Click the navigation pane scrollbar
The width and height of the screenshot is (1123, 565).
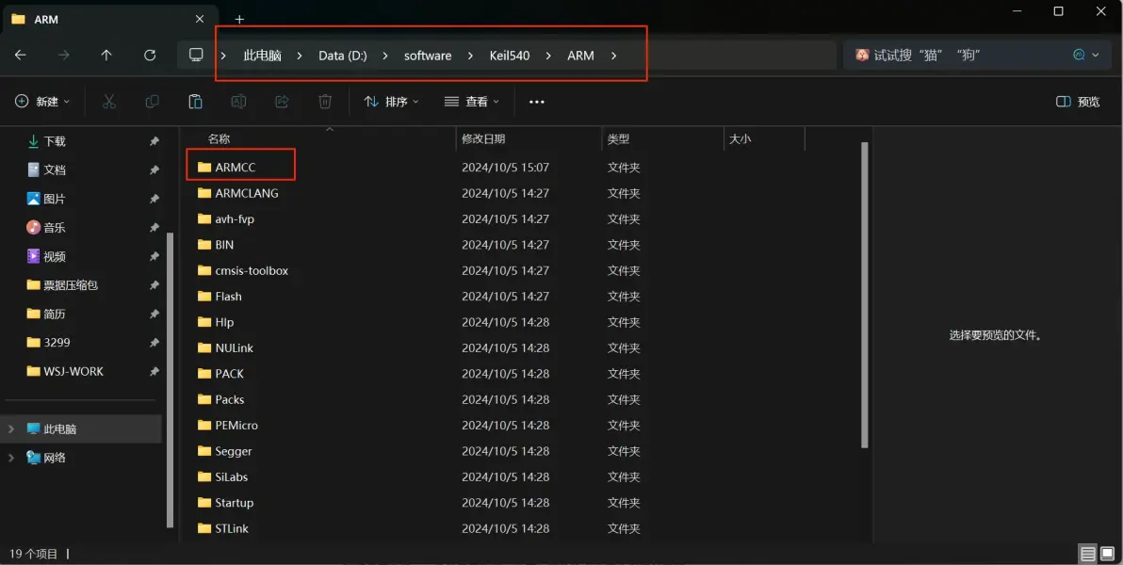pyautogui.click(x=170, y=379)
